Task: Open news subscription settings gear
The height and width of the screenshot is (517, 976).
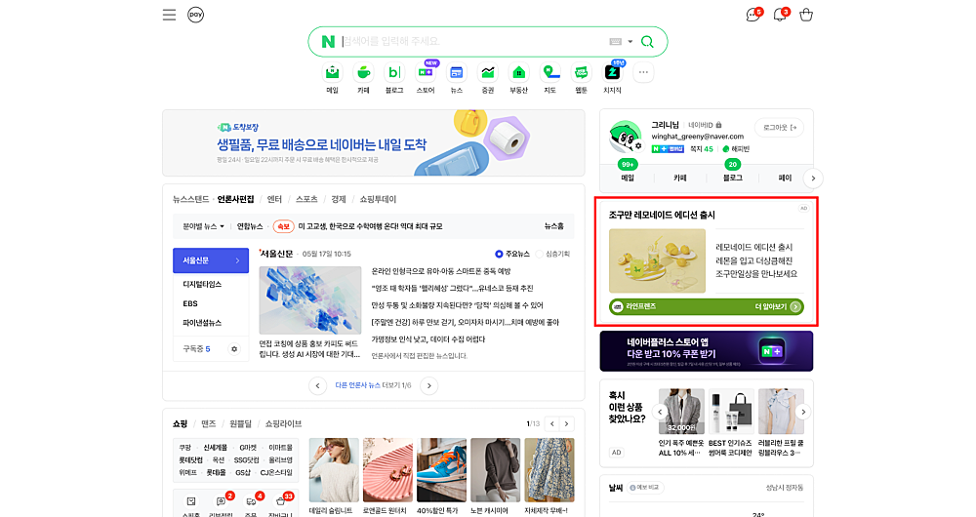Action: 233,348
